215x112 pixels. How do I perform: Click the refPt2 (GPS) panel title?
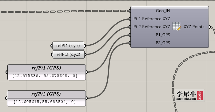point(46,94)
